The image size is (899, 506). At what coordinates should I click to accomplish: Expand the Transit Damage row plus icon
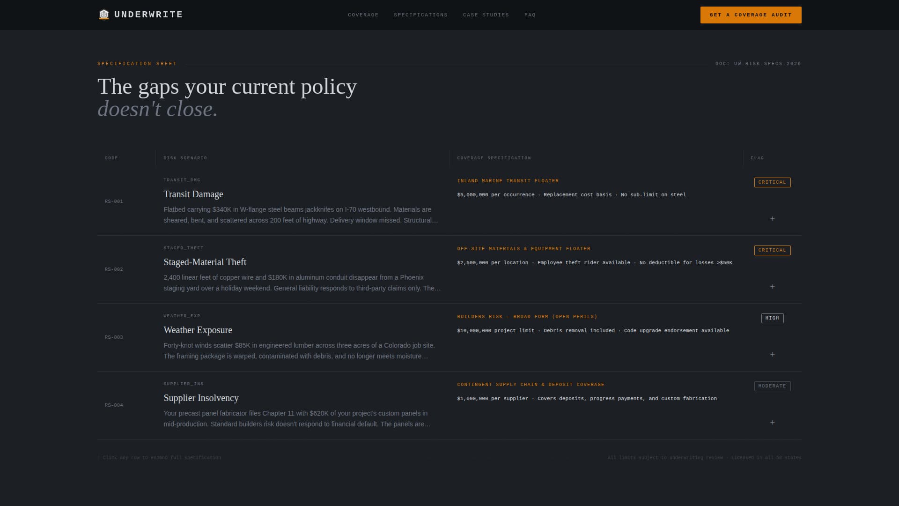772,219
